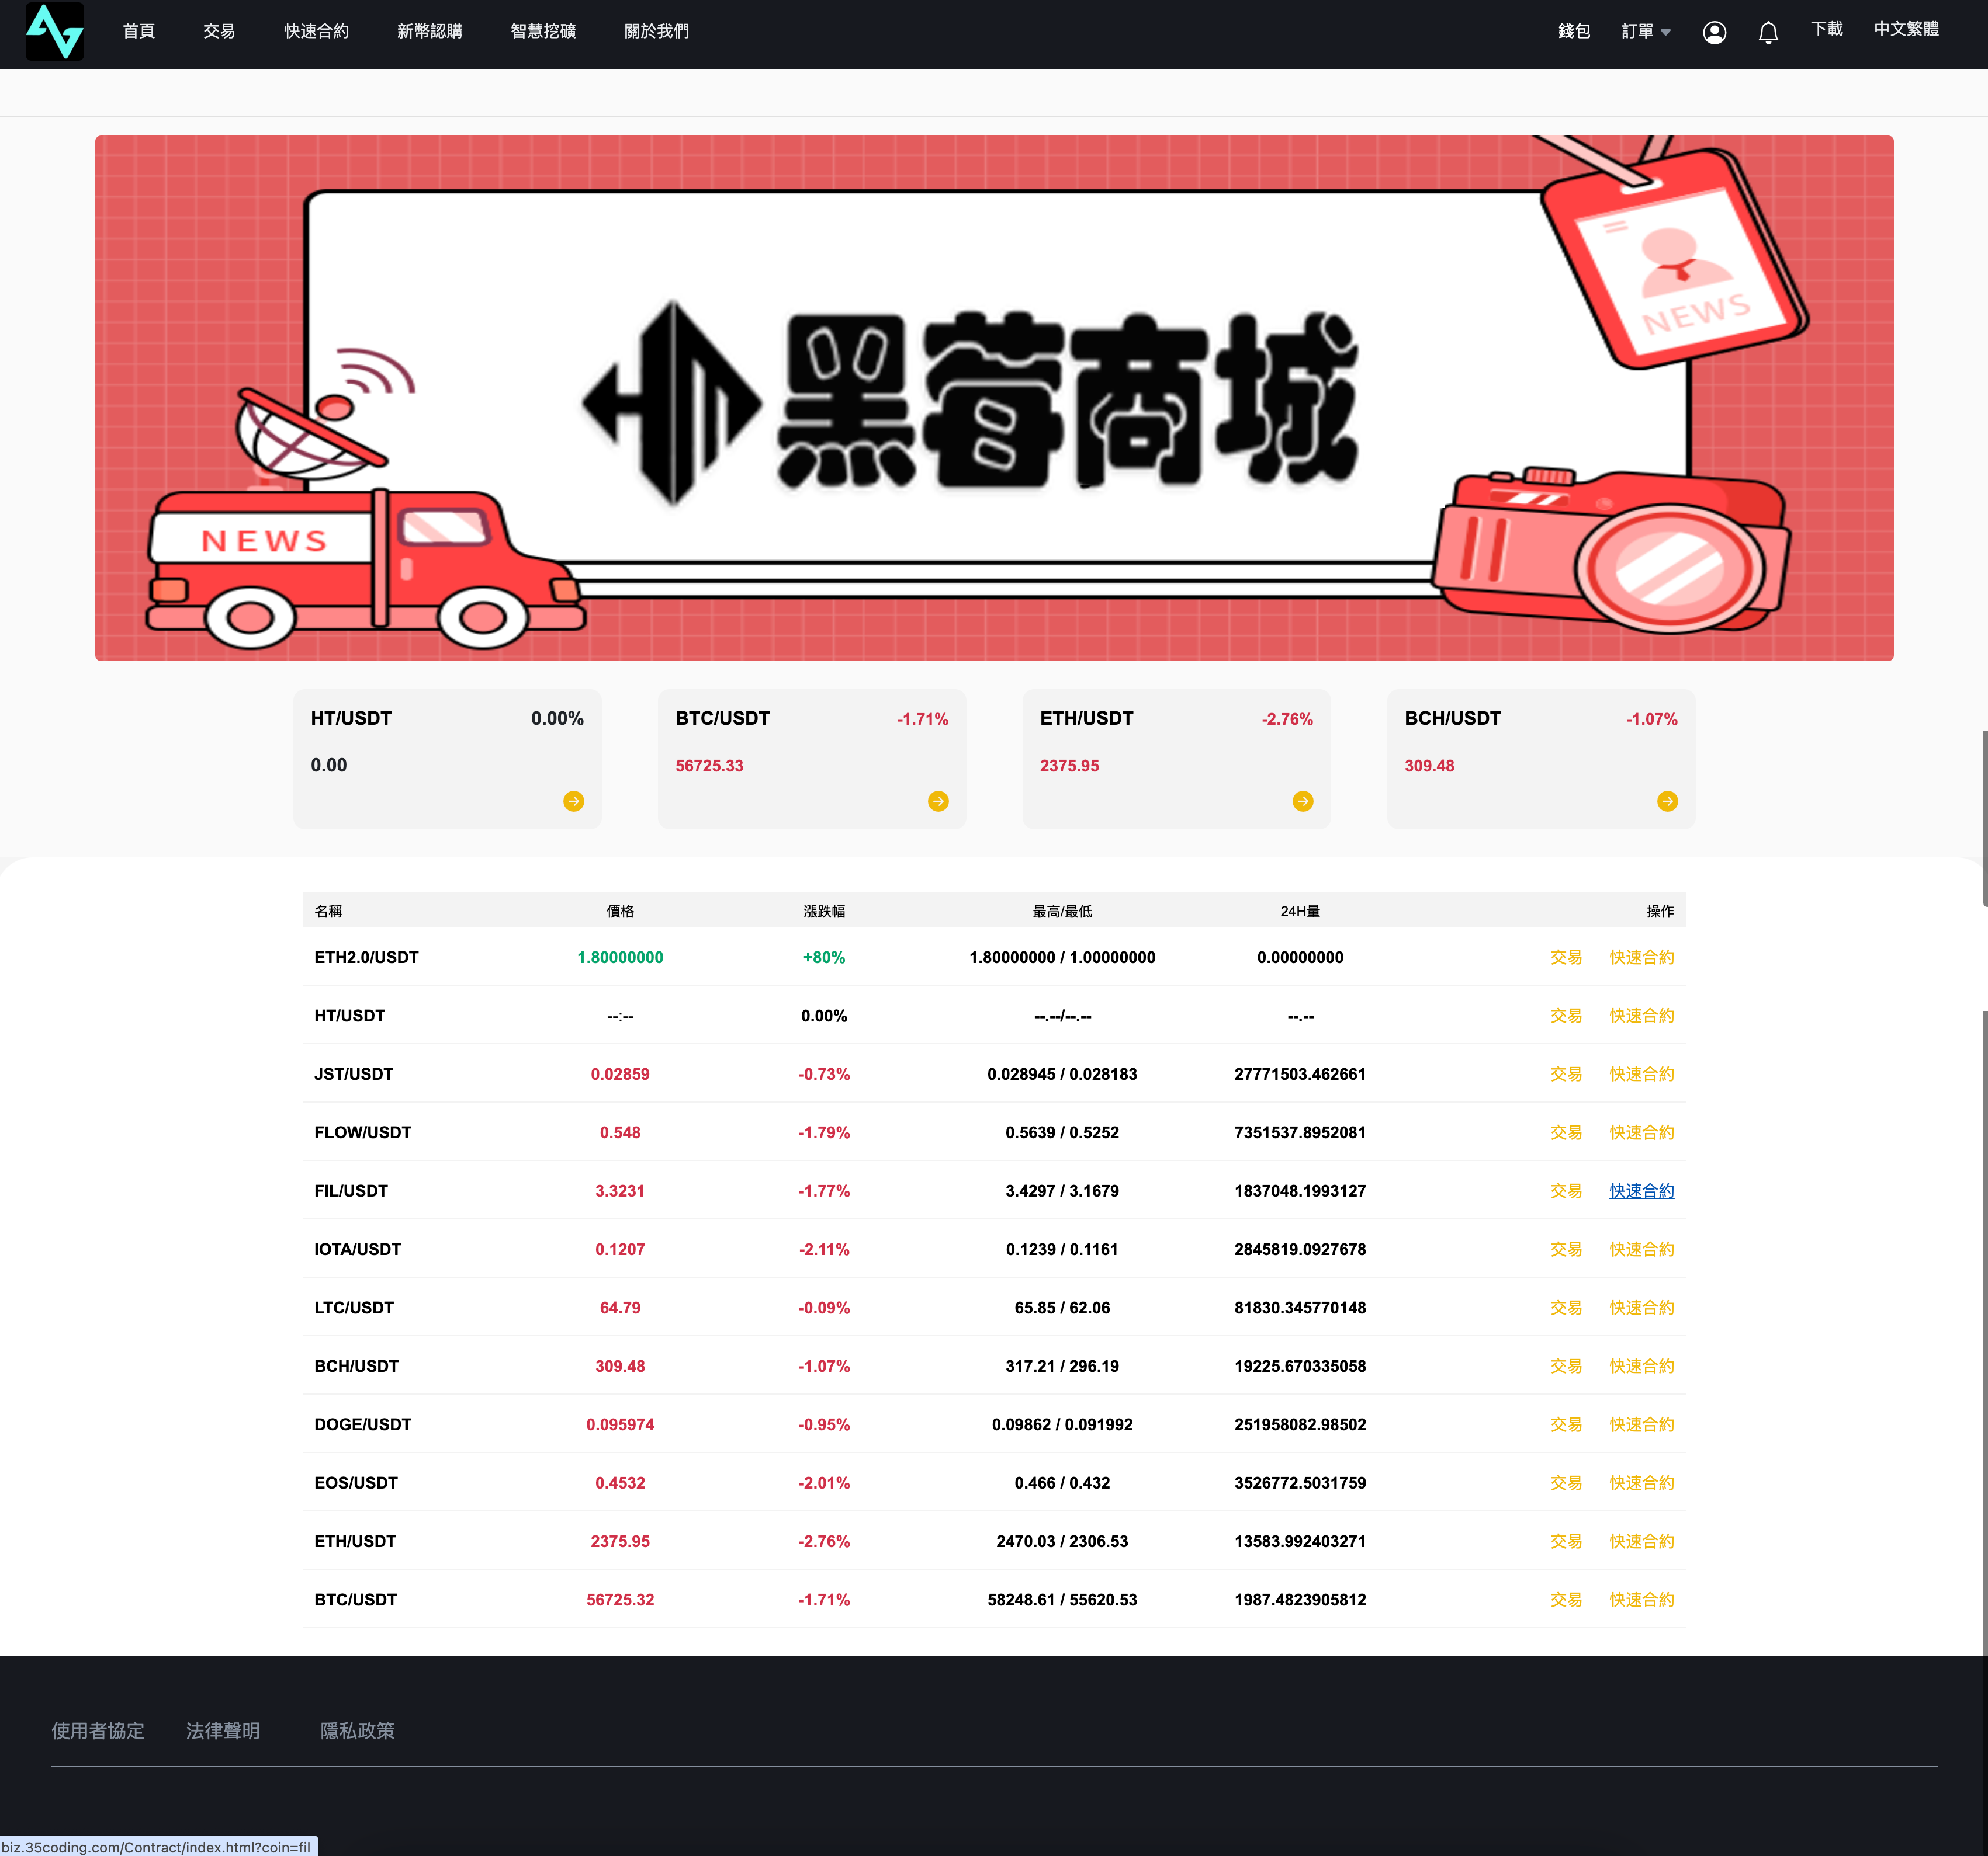Open the 錢包 wallet link
This screenshot has height=1856, width=1988.
pyautogui.click(x=1575, y=30)
